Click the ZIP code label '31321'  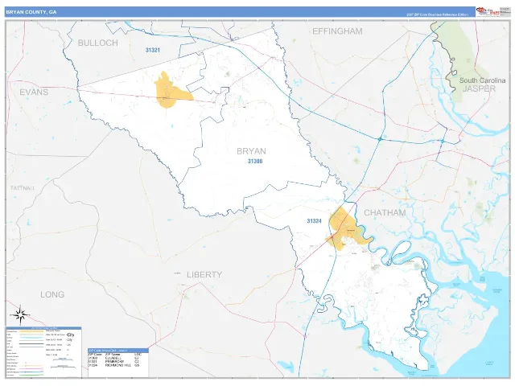153,50
